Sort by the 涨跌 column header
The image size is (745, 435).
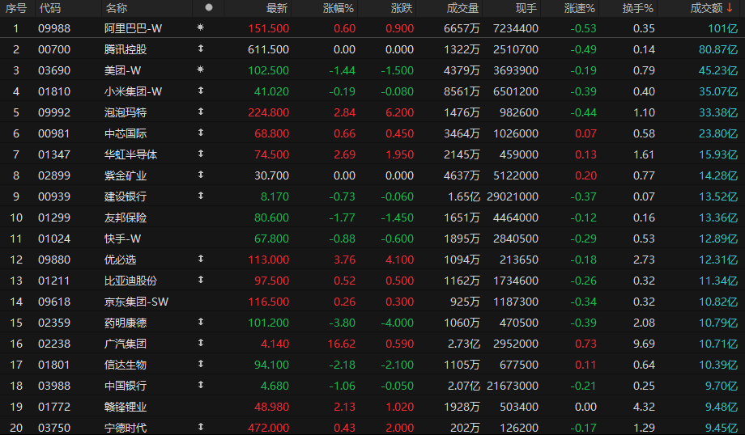402,8
